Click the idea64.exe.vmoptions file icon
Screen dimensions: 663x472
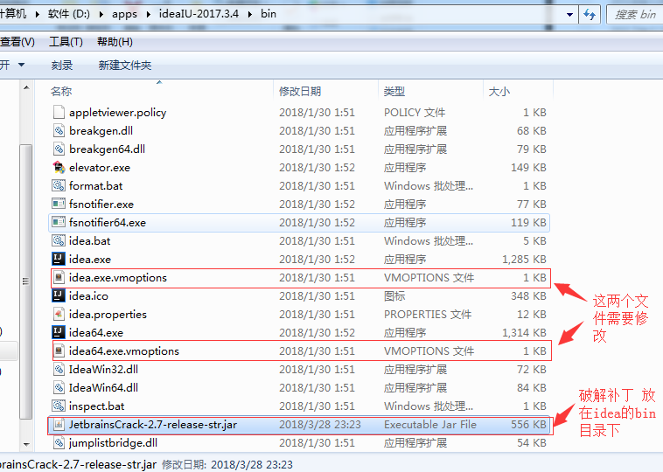pos(59,351)
